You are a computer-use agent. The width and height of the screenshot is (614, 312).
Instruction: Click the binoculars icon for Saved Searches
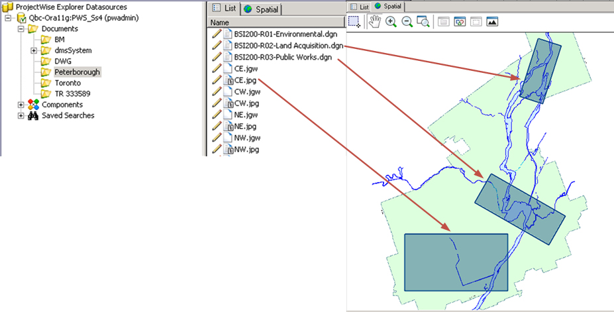click(x=33, y=115)
